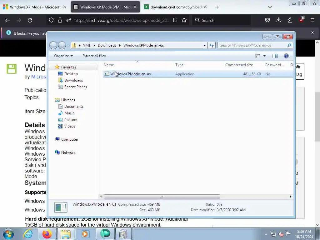320x240 pixels.
Task: Click the Explorer back button
Action: pyautogui.click(x=53, y=45)
